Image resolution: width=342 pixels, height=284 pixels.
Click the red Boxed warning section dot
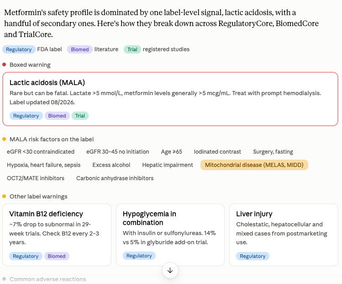tap(4, 64)
